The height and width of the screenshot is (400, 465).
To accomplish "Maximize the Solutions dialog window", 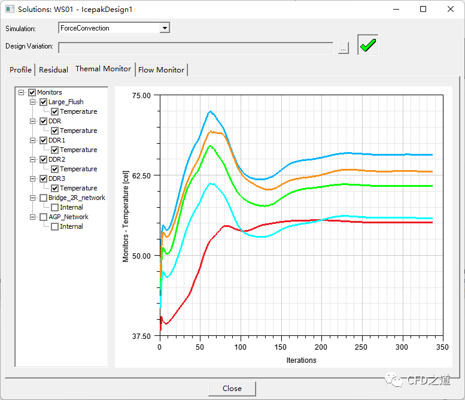I will [423, 9].
